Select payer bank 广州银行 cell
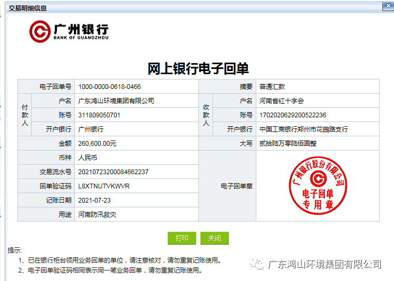 (91, 129)
